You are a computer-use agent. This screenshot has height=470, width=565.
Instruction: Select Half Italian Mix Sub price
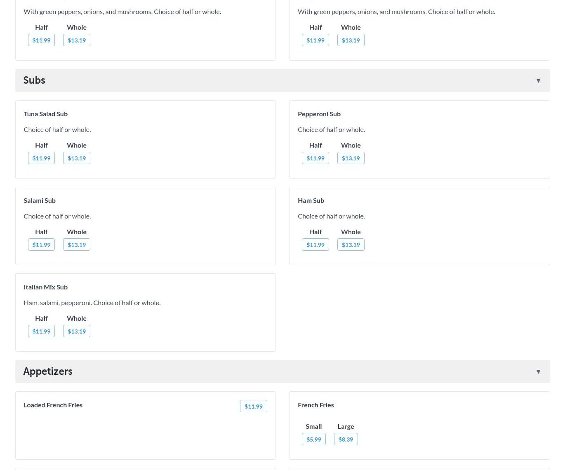(x=41, y=331)
